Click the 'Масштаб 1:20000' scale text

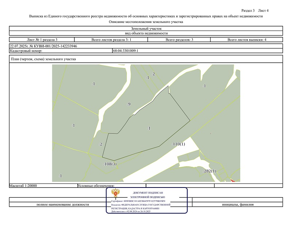click(24, 185)
